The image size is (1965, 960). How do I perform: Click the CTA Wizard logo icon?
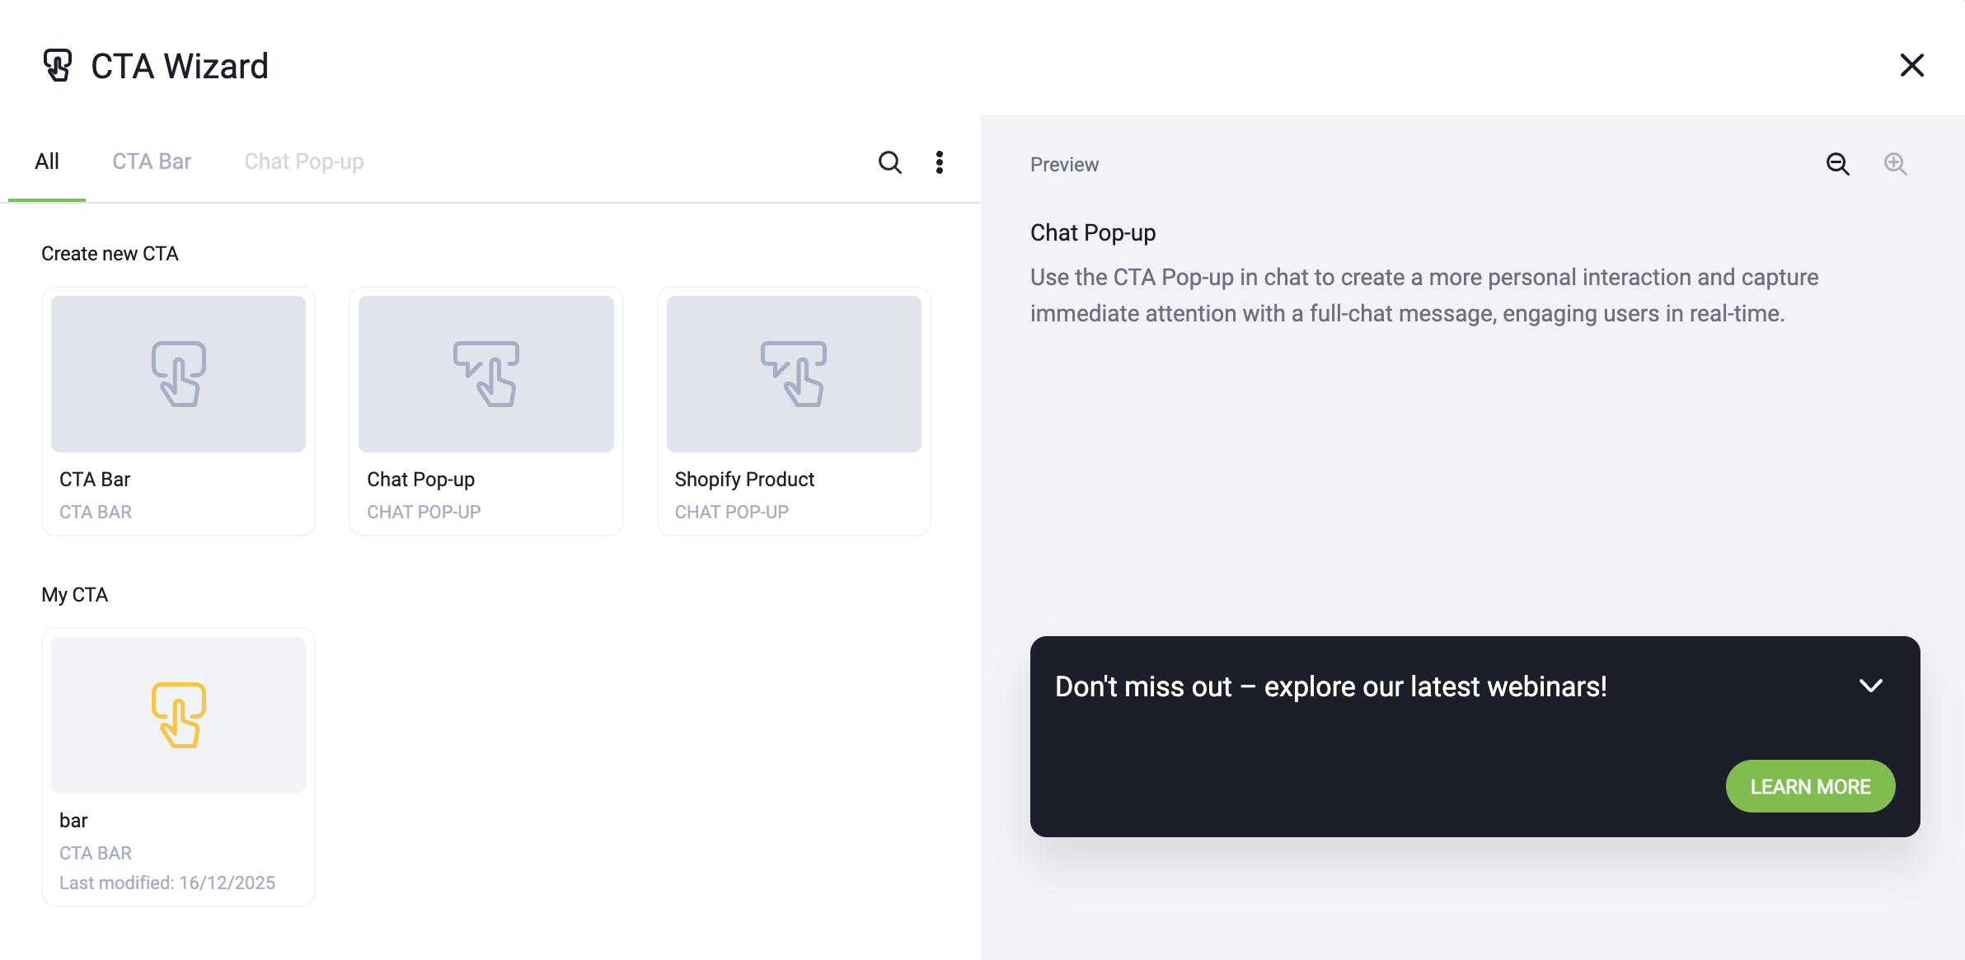tap(58, 65)
